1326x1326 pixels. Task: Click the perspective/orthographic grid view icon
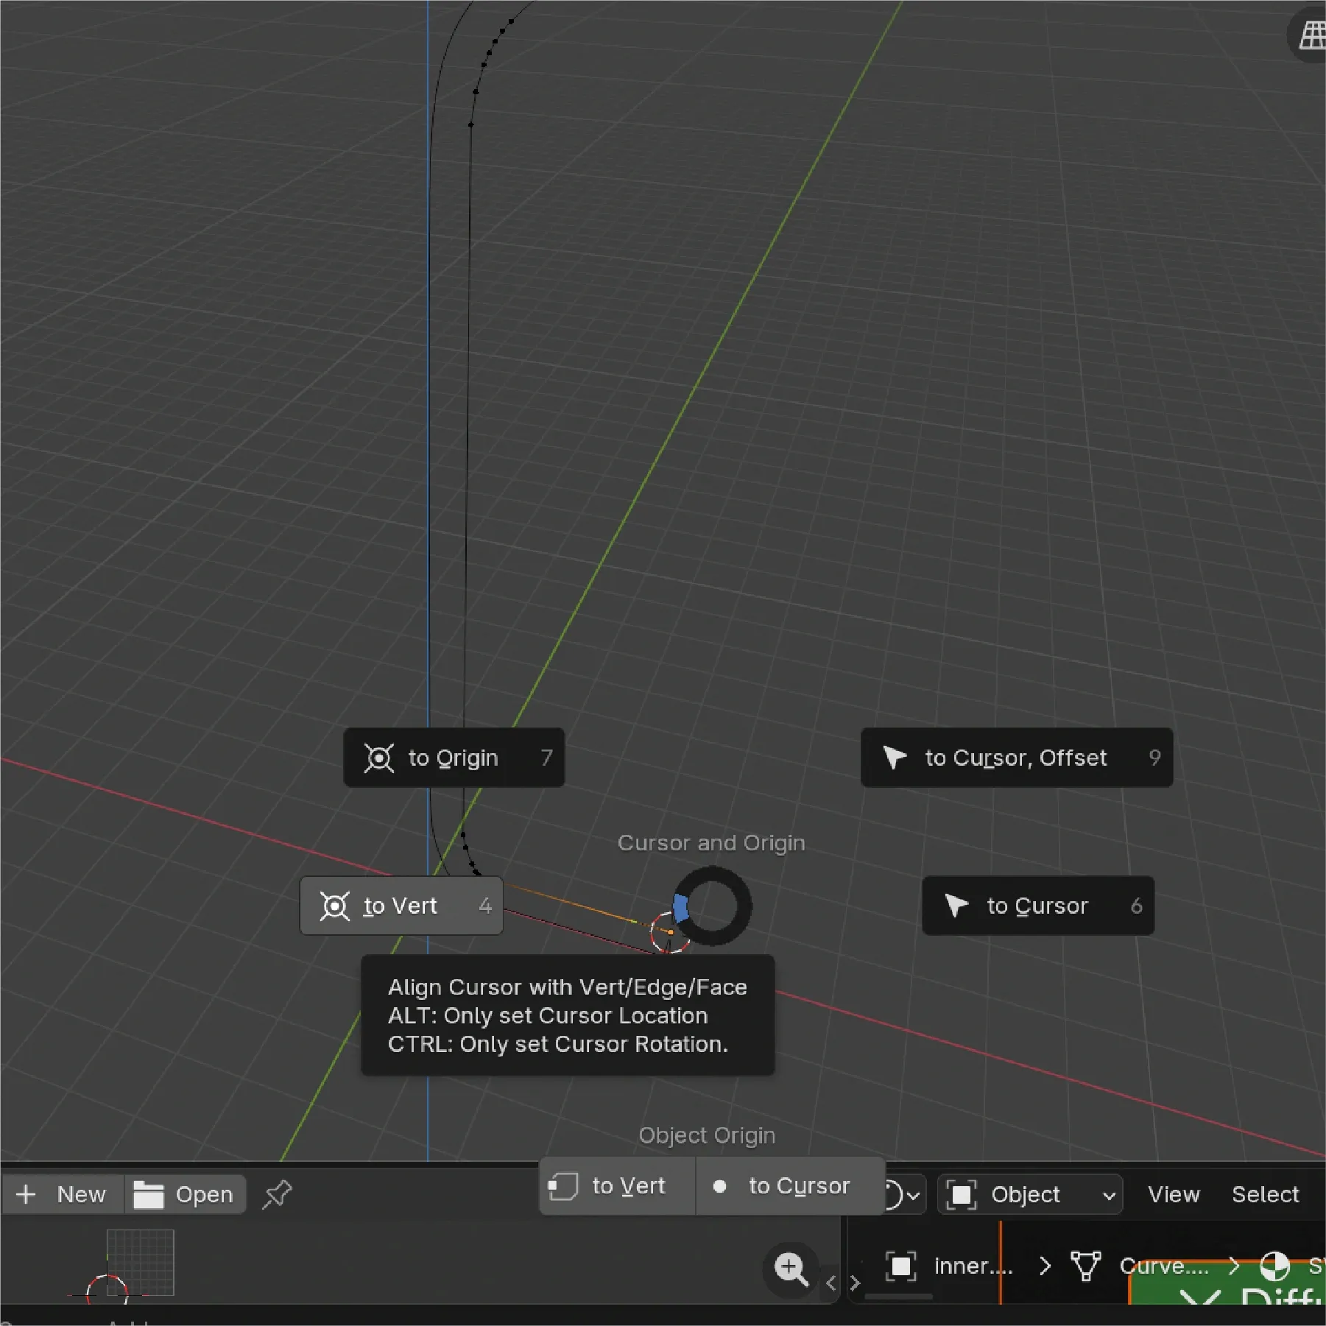click(x=1311, y=35)
